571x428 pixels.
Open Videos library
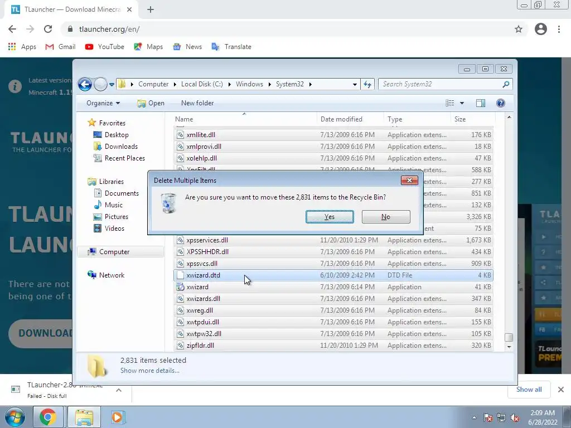pos(109,228)
